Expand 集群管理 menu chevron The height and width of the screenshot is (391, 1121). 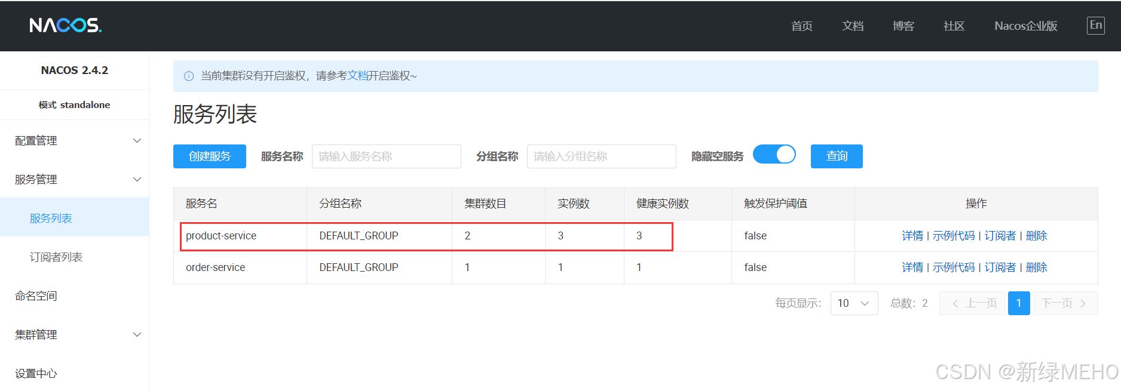pyautogui.click(x=137, y=335)
